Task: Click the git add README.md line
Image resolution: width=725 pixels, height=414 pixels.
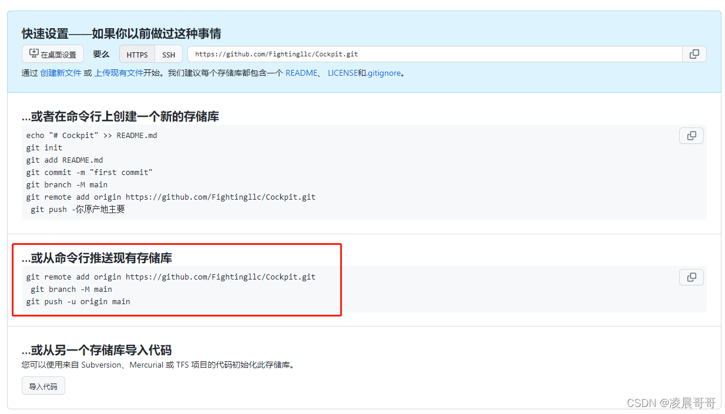Action: pyautogui.click(x=65, y=160)
